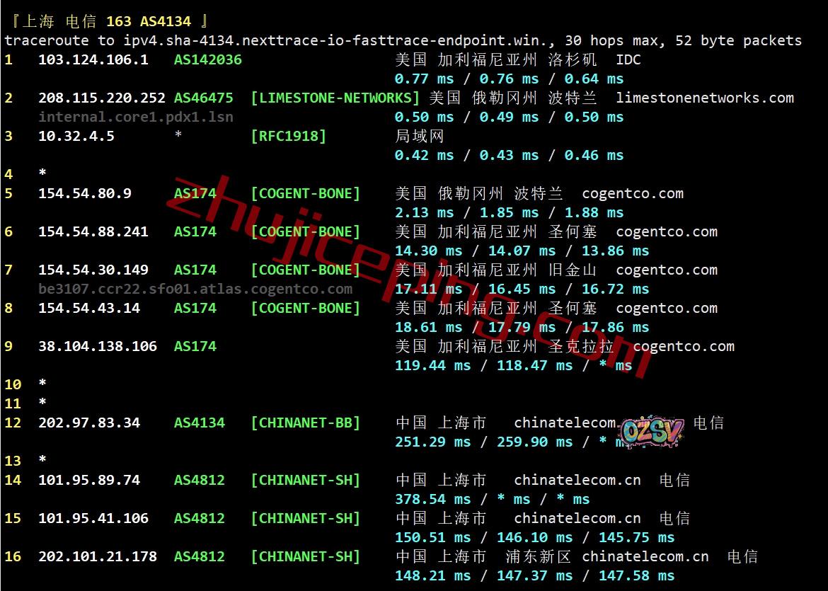
Task: Click final hop IP 202.101.21.178
Action: 97,556
